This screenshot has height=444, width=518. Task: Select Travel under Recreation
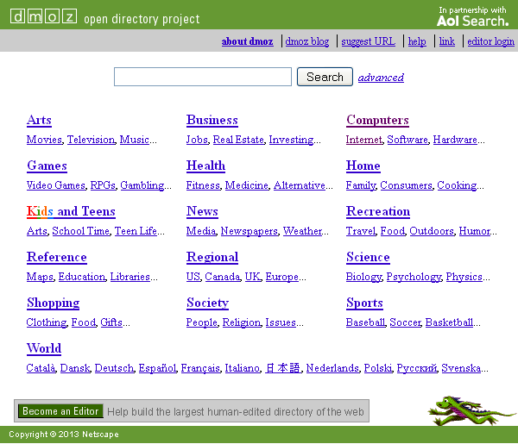(361, 231)
